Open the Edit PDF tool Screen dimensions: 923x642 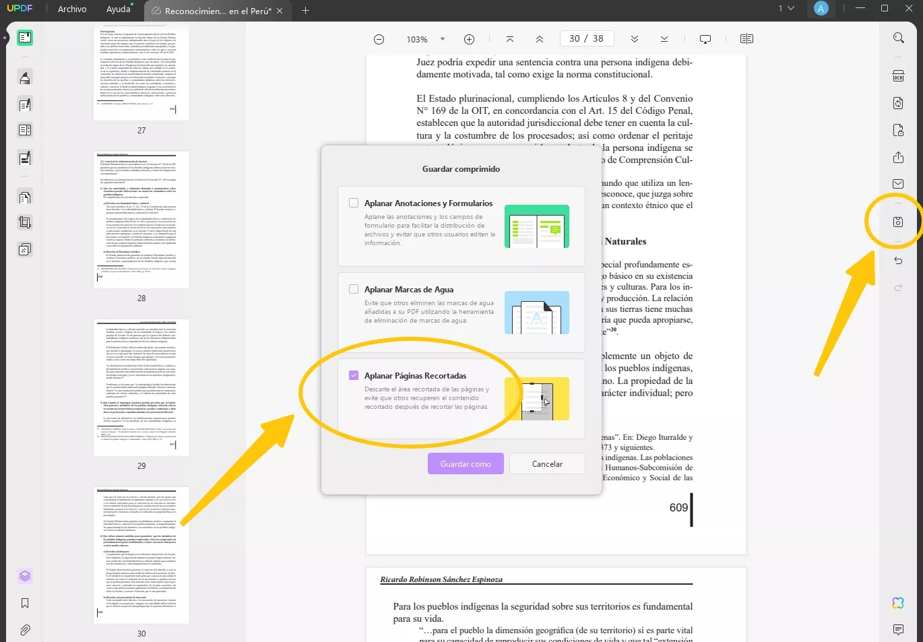point(25,104)
